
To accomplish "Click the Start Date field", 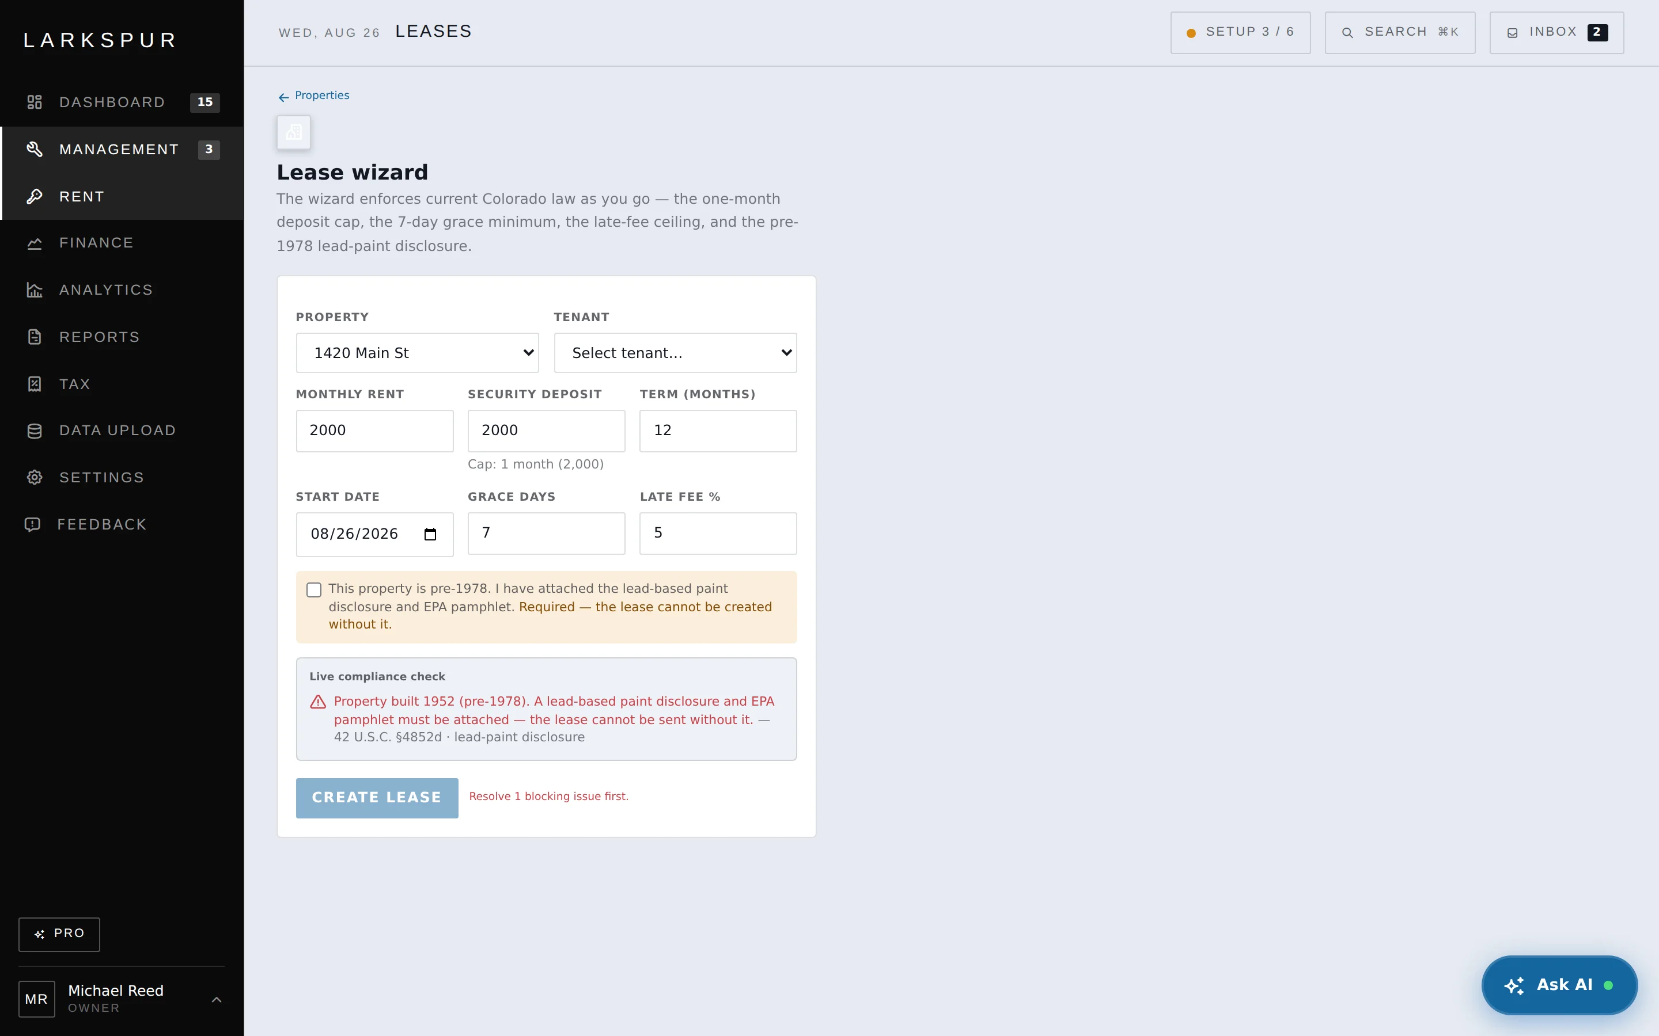I will click(x=374, y=535).
